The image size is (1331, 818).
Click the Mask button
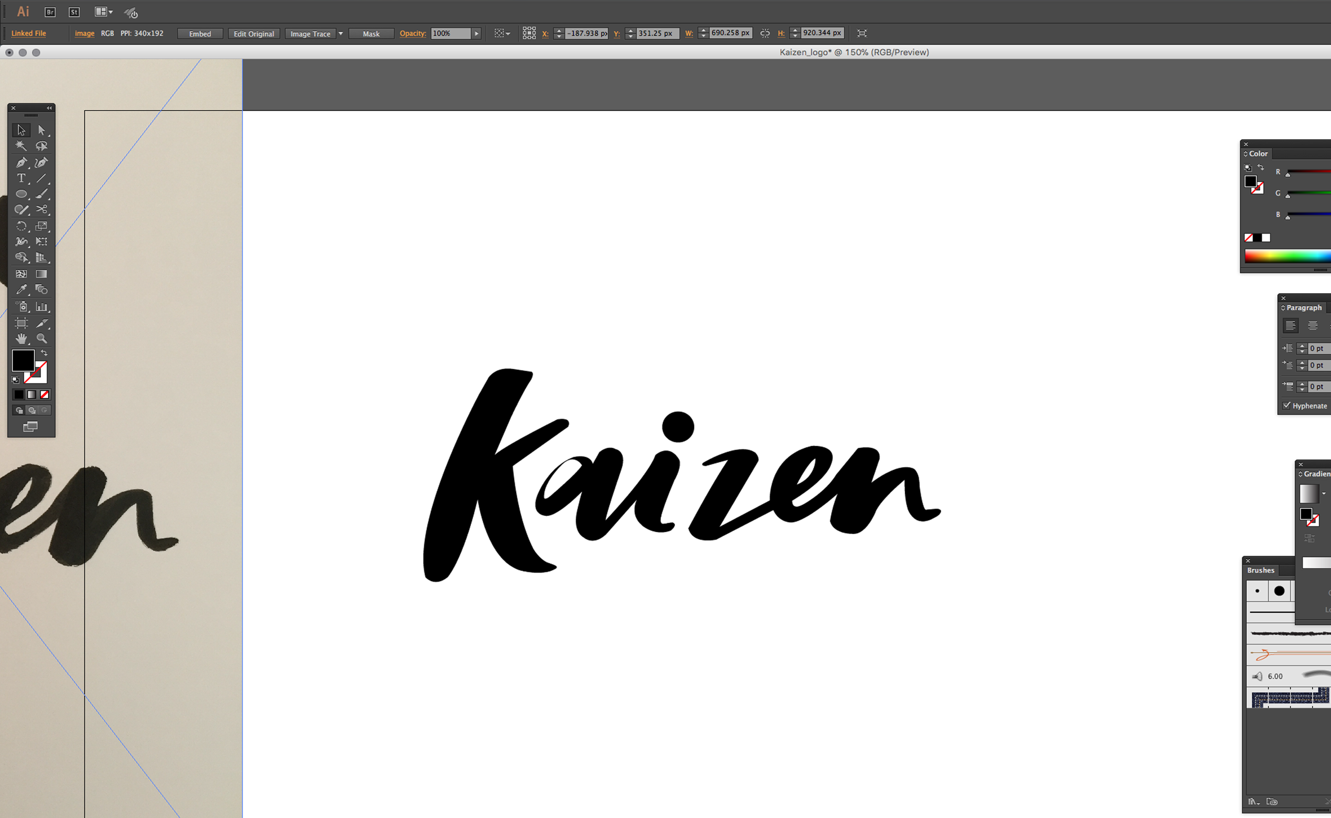tap(371, 34)
